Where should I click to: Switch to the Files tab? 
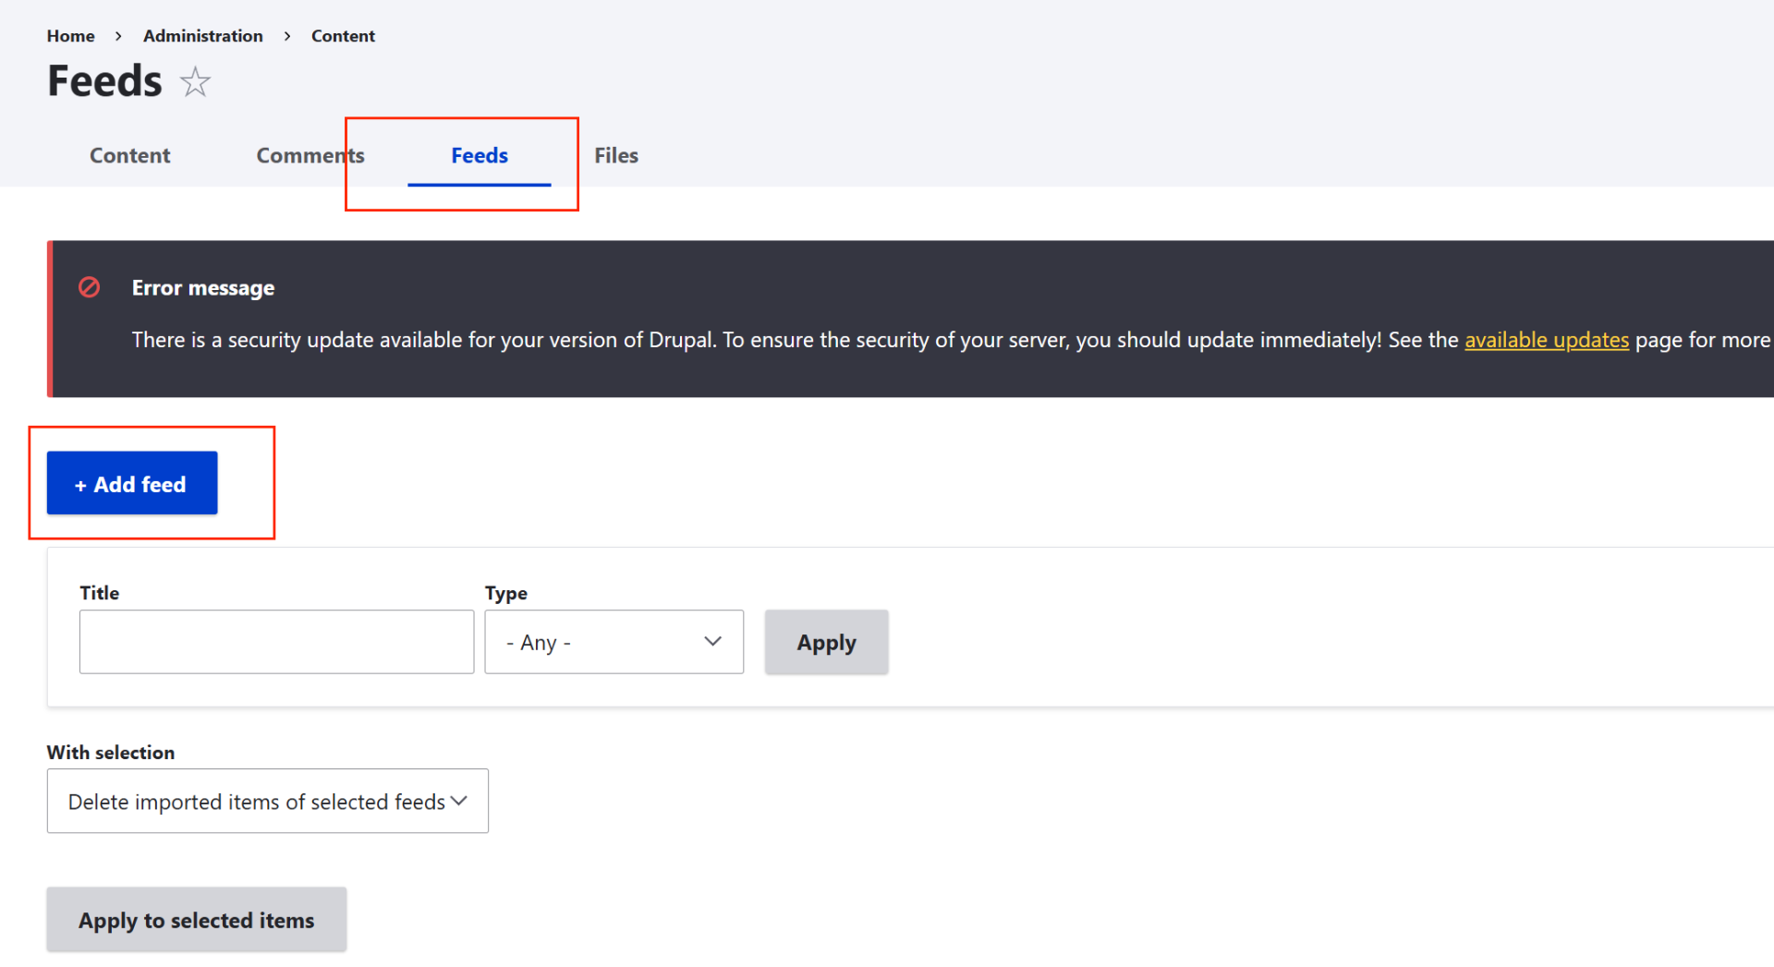(615, 155)
